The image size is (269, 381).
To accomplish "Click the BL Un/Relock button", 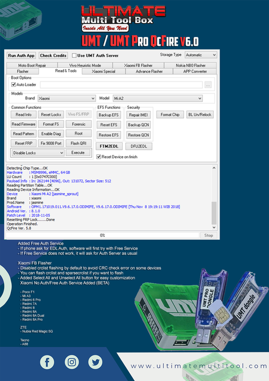I will 200,115.
